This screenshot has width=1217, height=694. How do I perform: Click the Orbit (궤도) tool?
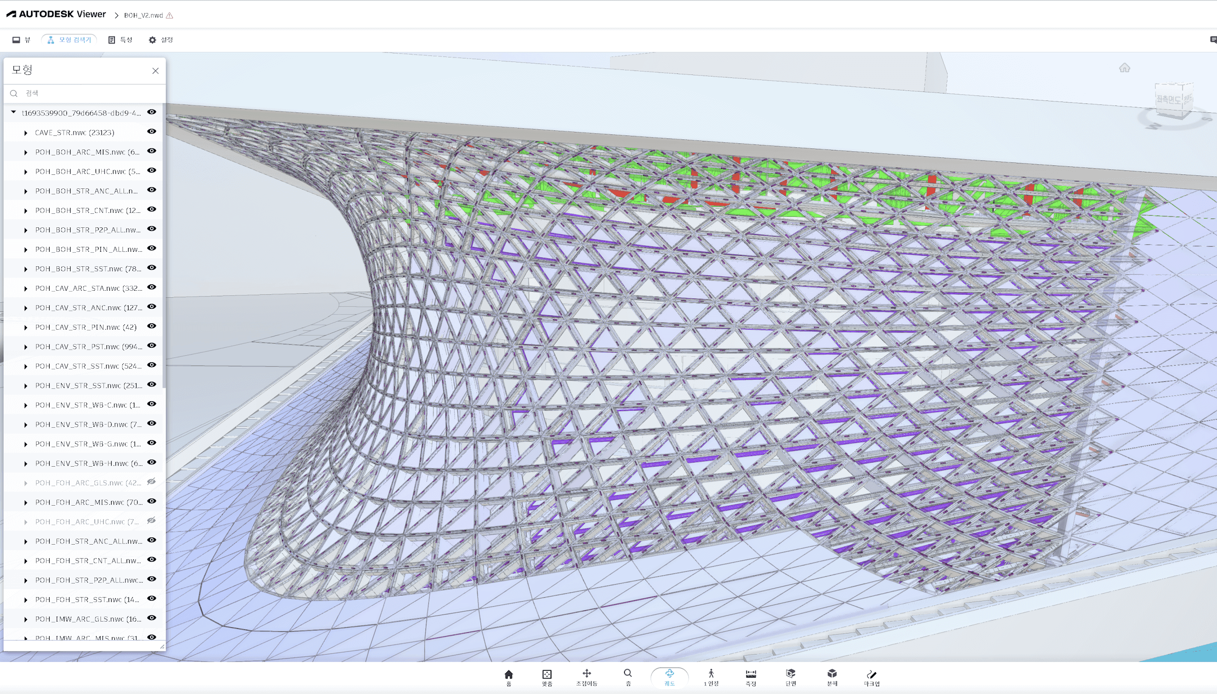[x=669, y=677]
